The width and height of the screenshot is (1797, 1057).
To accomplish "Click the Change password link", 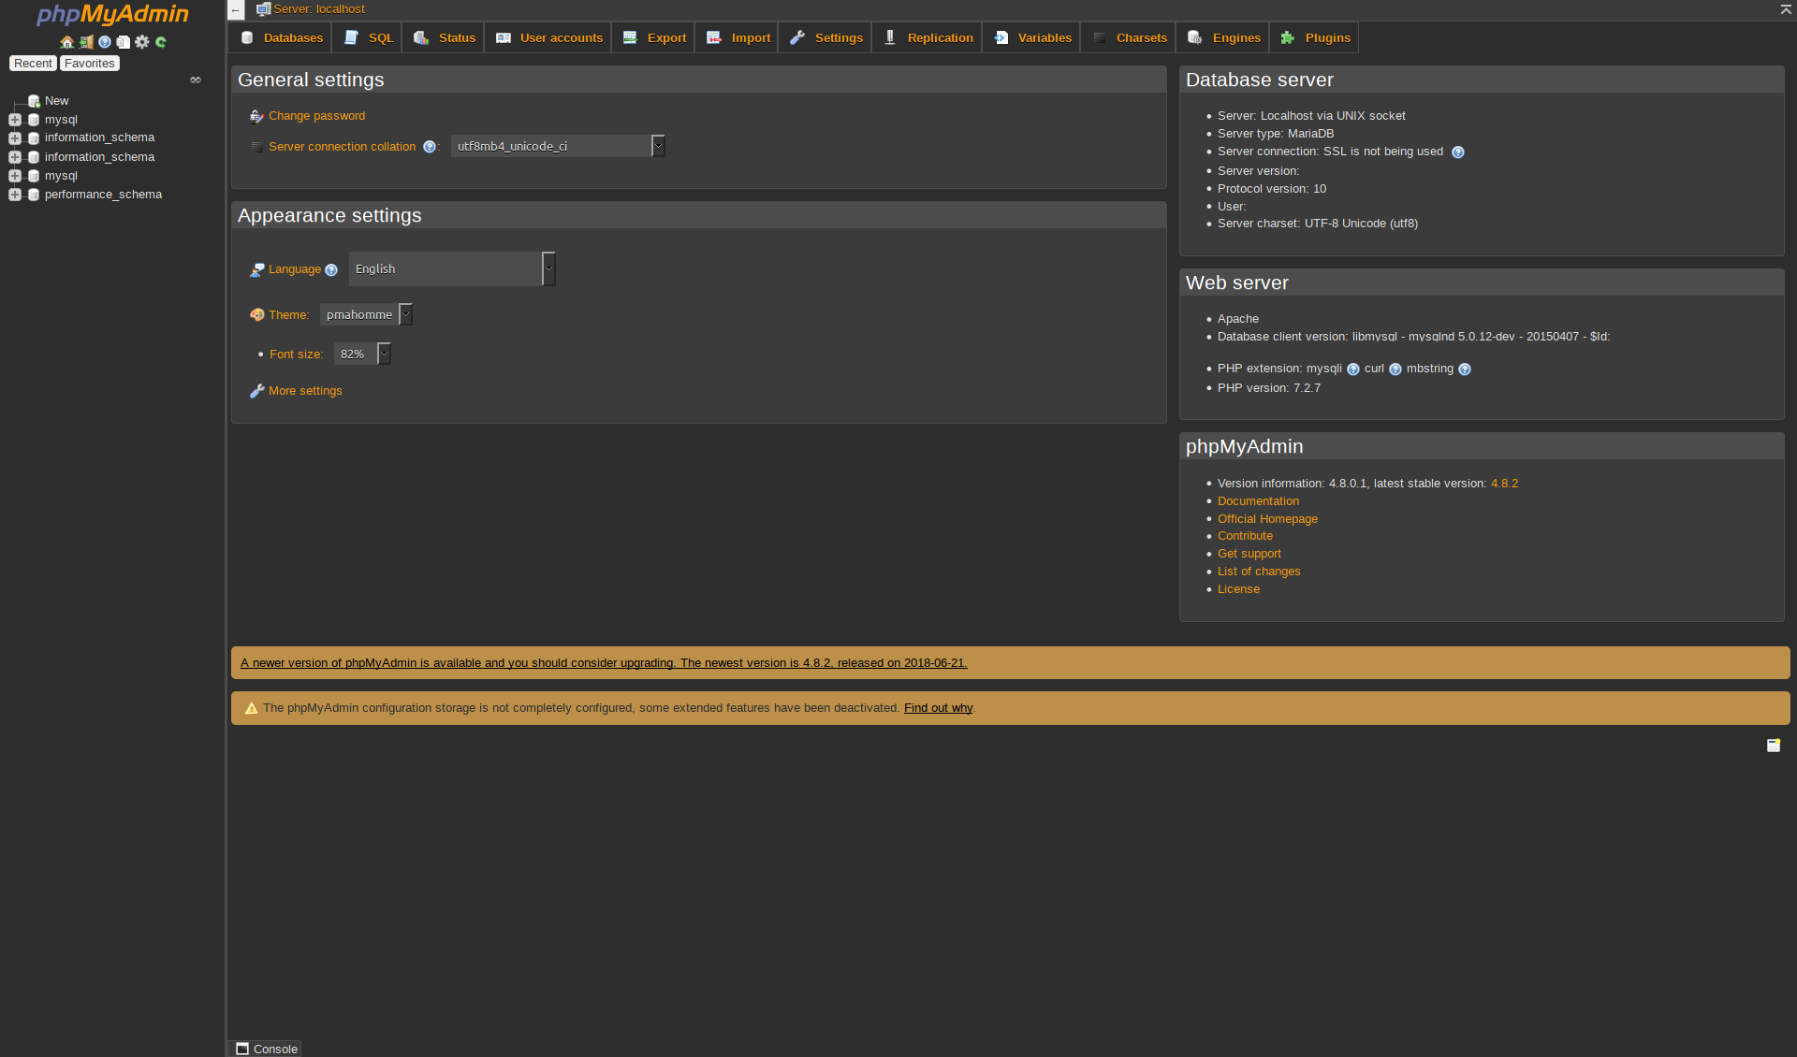I will pos(316,115).
